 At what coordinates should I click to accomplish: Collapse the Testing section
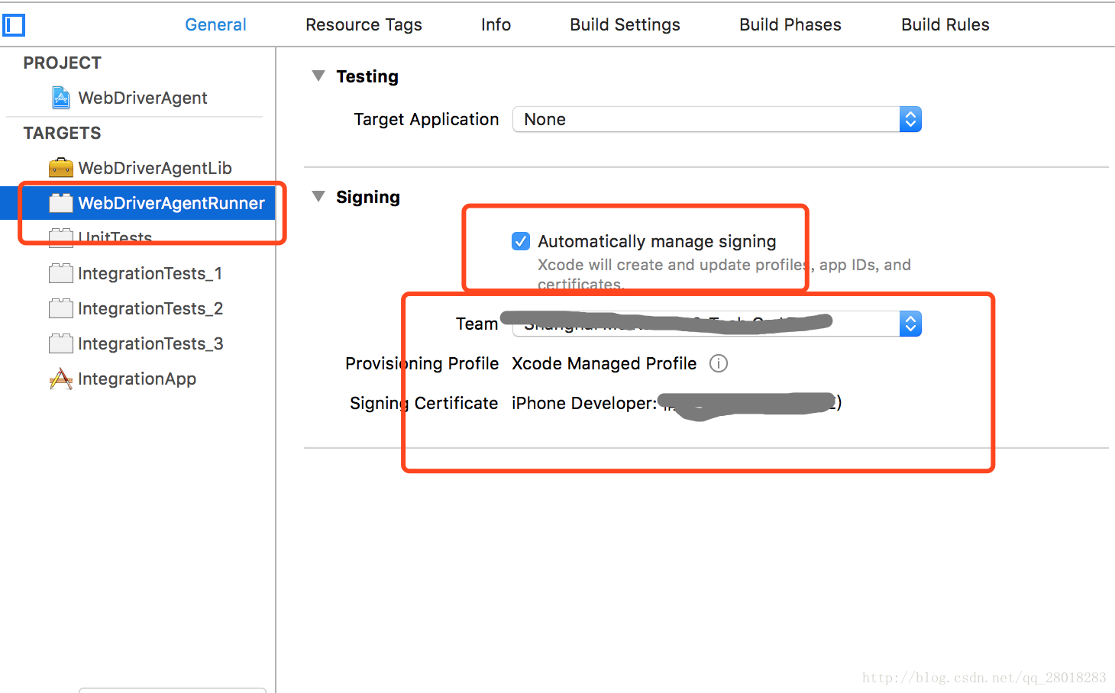click(x=318, y=76)
